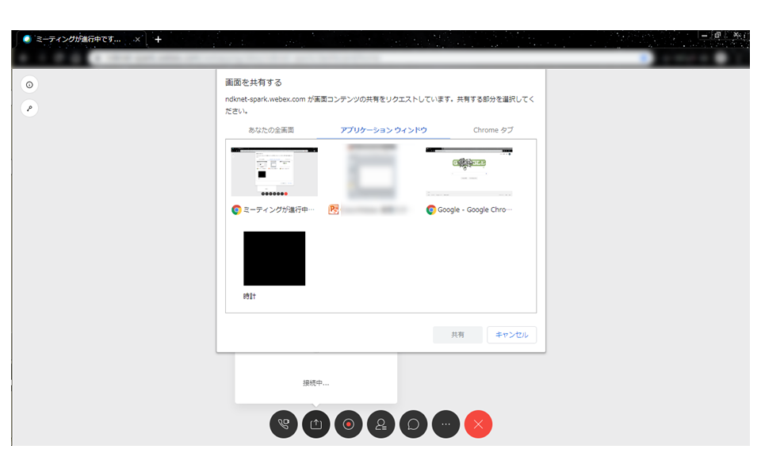Select the ミーティングが進行中 window thumbnail

274,171
